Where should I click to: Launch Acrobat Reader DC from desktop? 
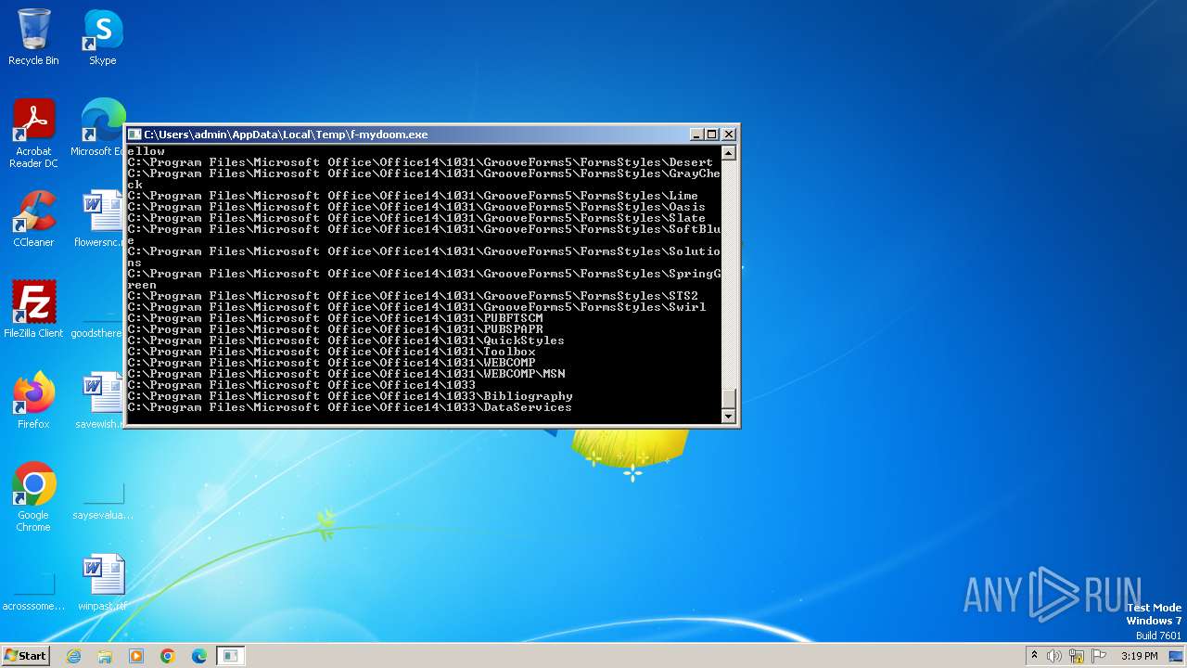tap(33, 134)
